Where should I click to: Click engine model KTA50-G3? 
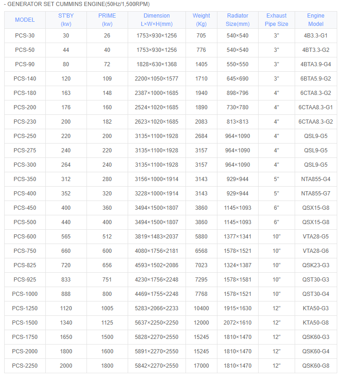(x=316, y=308)
